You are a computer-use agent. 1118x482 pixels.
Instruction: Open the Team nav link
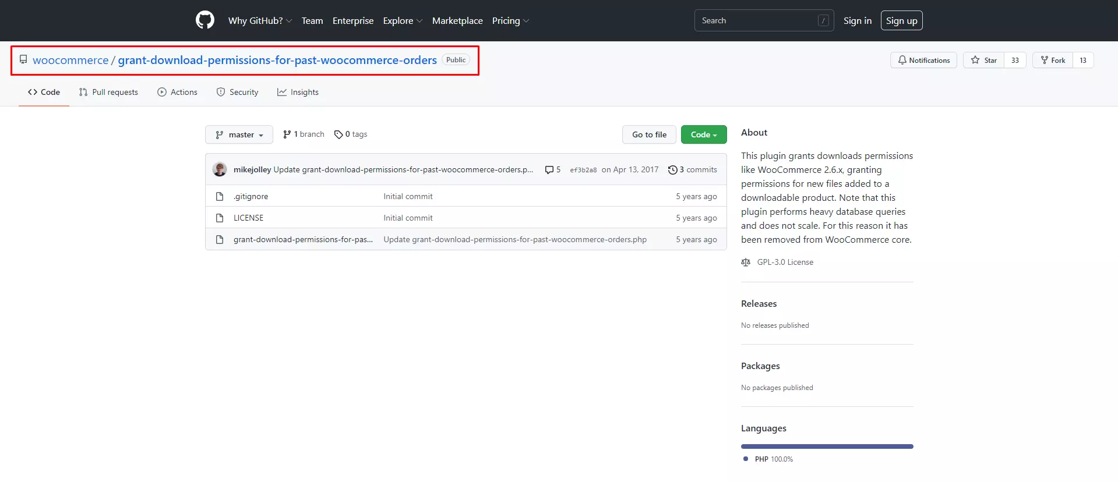pyautogui.click(x=312, y=20)
